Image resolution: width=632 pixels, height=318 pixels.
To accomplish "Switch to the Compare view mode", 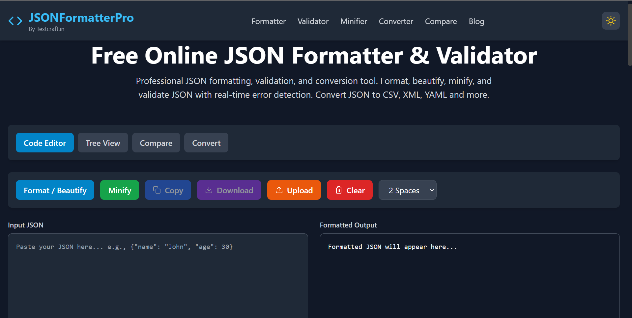I will [x=156, y=143].
